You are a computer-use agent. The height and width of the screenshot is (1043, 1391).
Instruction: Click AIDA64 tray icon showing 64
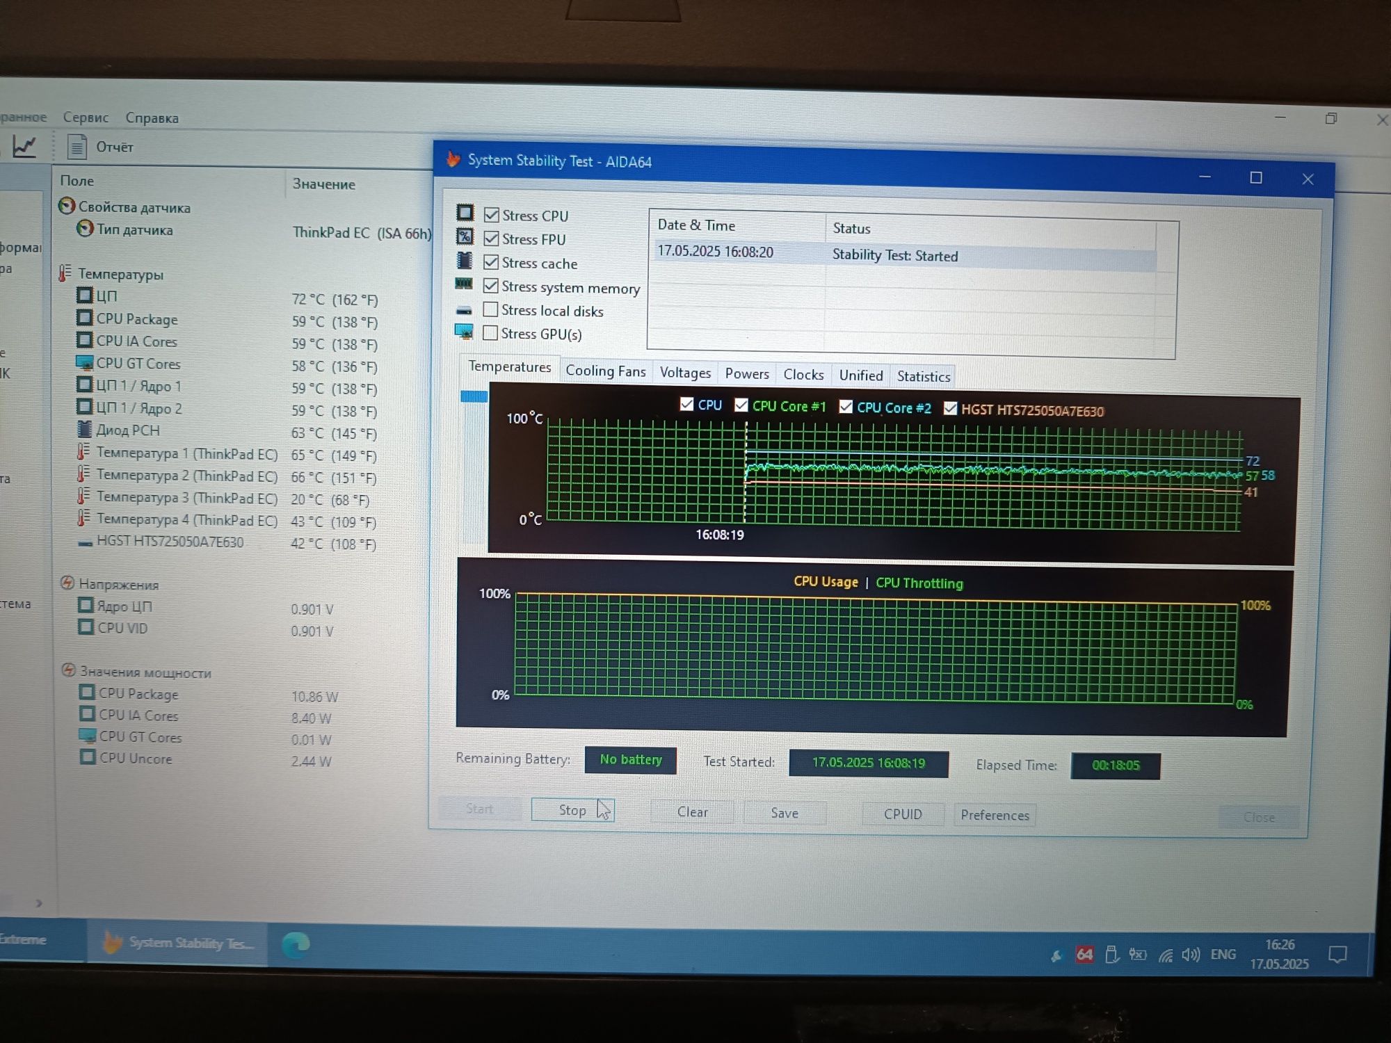(1084, 954)
